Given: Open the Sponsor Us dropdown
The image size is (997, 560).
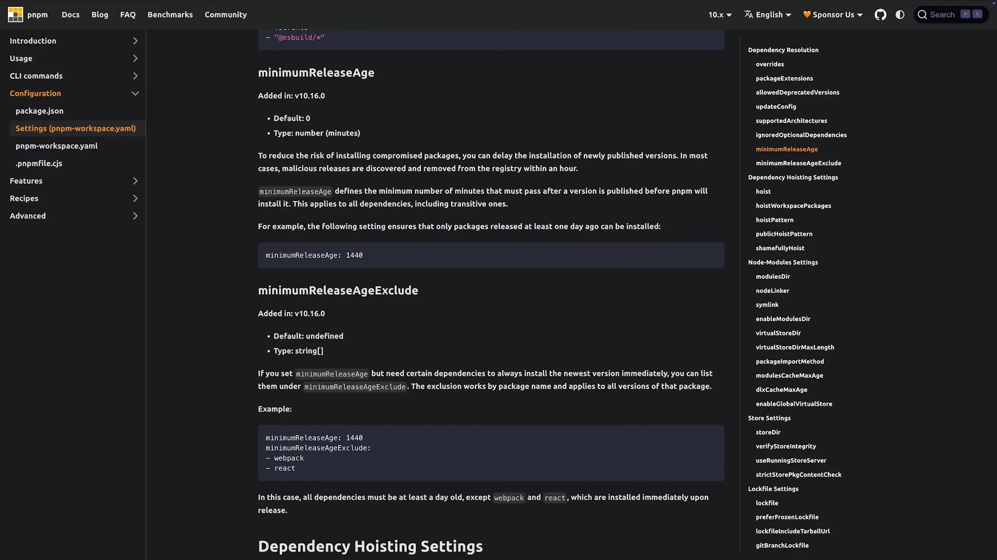Looking at the screenshot, I should click(x=837, y=15).
